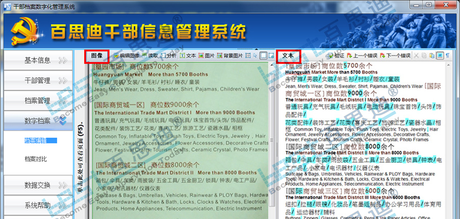Viewport: 460px width, 219px height.
Task: Click 'Common Toy, Inflatable Toys' line in image pane
Action: (x=180, y=136)
